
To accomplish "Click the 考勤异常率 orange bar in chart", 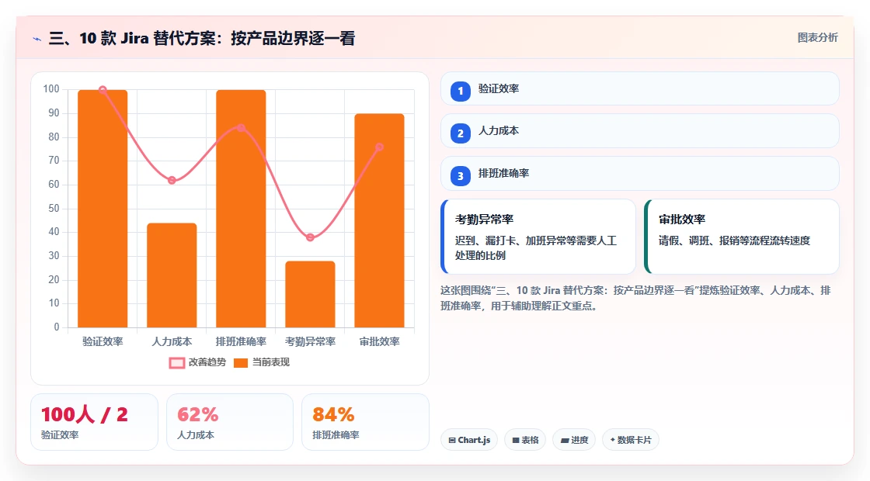I will pos(310,294).
